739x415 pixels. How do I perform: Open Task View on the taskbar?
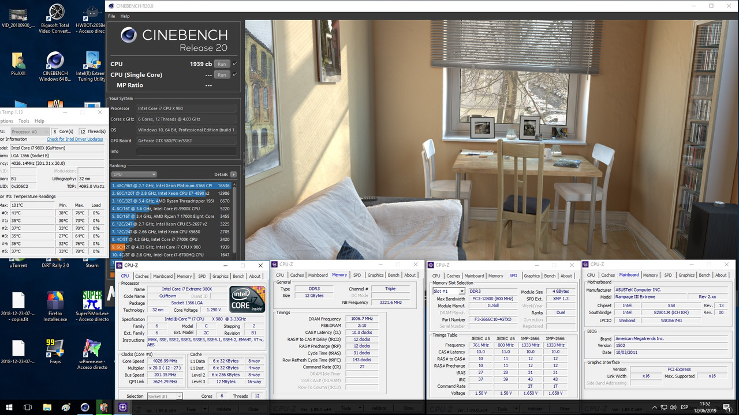[28, 407]
